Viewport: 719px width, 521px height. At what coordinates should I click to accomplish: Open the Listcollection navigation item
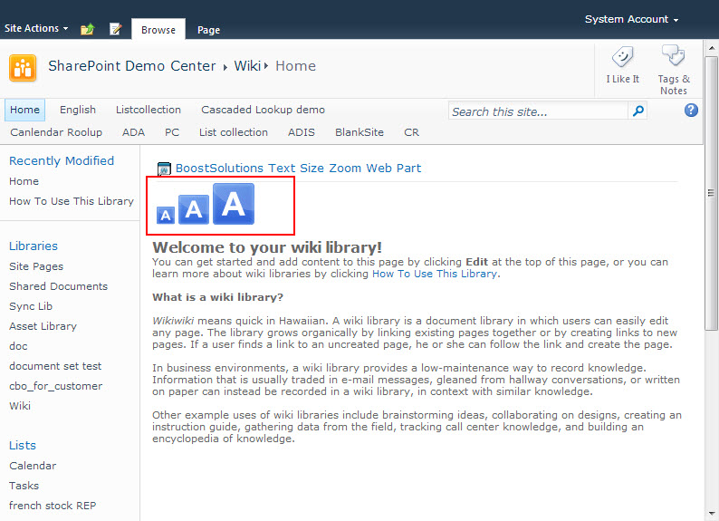pos(149,110)
